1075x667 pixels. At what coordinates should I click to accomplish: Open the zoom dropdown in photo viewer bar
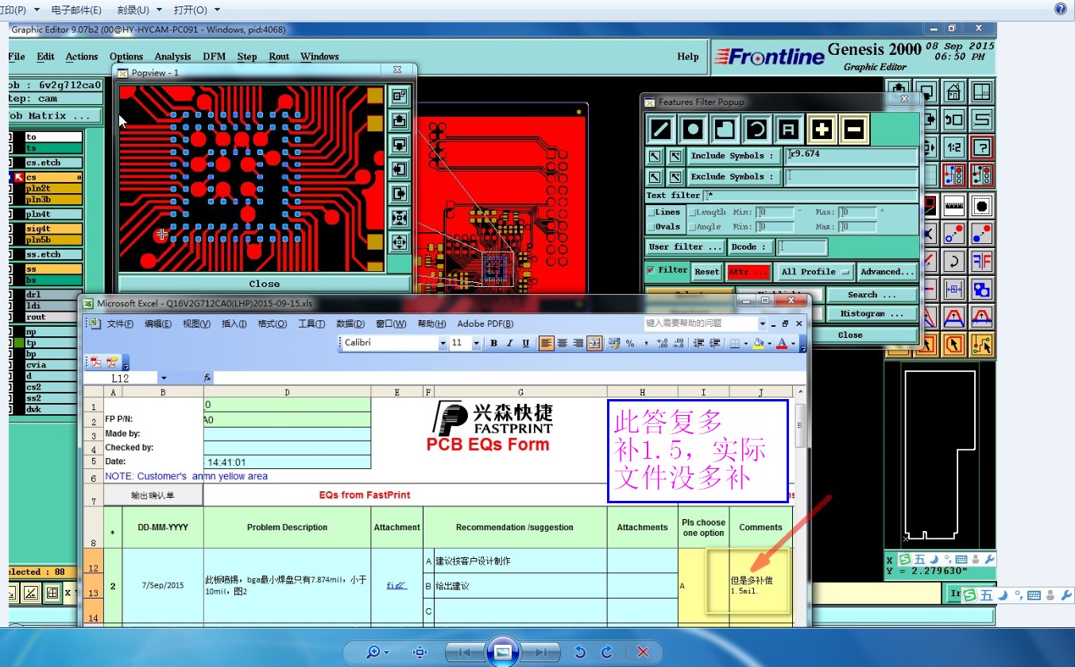pos(386,653)
